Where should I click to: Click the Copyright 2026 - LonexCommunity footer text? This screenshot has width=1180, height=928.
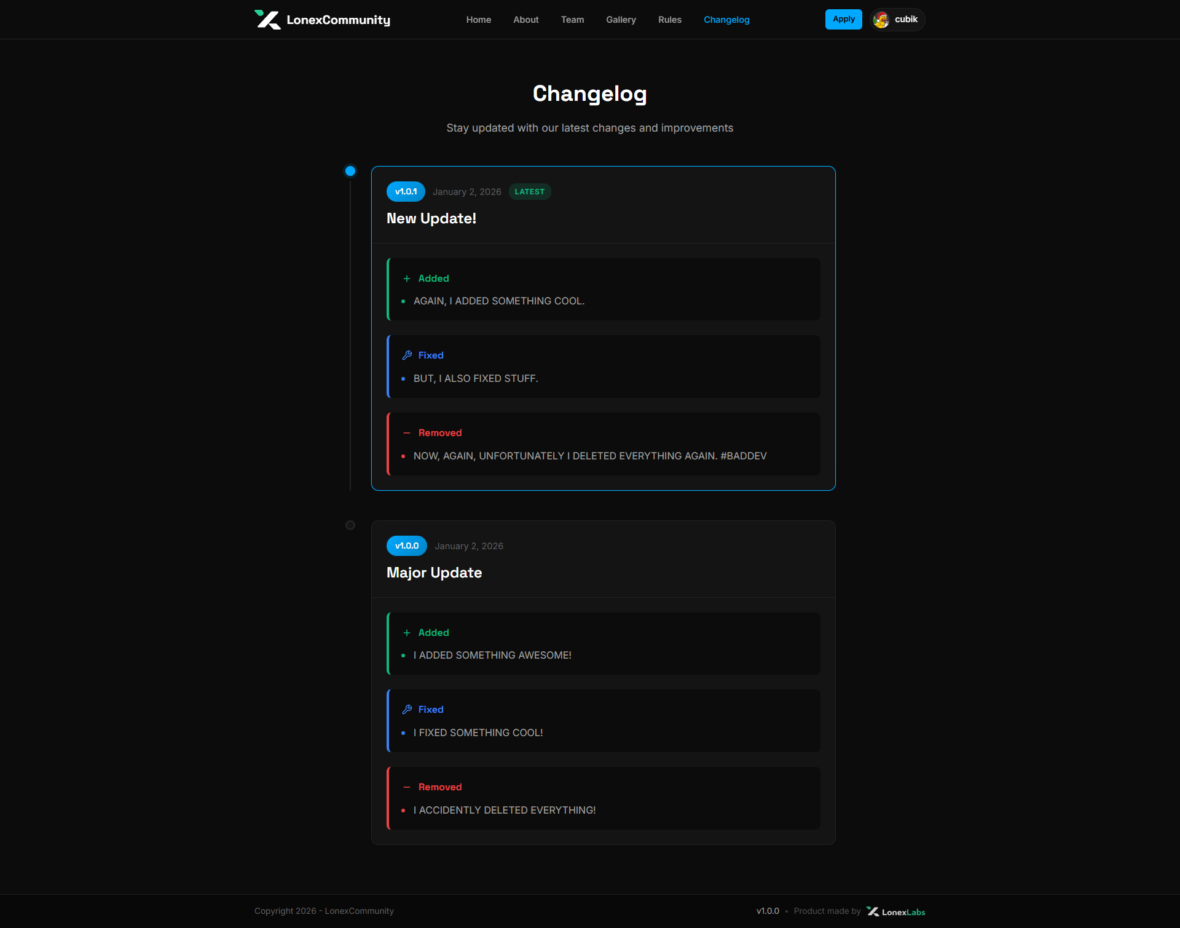click(324, 911)
